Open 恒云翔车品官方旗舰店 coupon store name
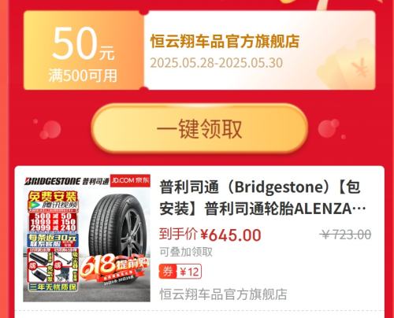Screen dimensions: 394x318 click(x=225, y=42)
